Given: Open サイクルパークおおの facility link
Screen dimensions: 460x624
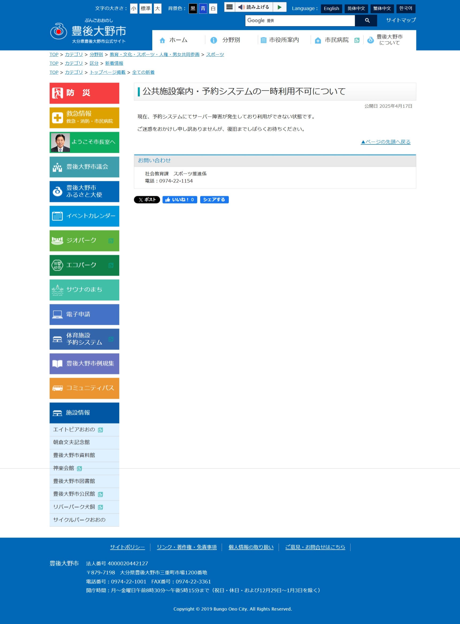Looking at the screenshot, I should click(x=84, y=520).
